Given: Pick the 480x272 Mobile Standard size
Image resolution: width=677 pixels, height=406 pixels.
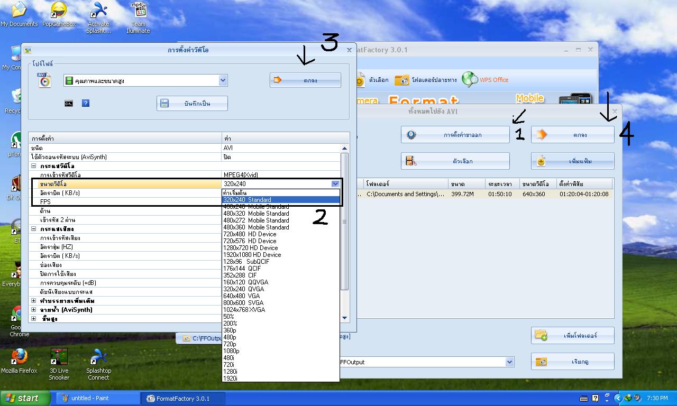Looking at the screenshot, I should [x=281, y=220].
